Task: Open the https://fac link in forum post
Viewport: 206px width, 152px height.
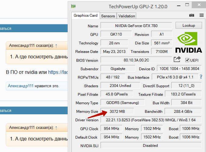Action: coord(58,72)
